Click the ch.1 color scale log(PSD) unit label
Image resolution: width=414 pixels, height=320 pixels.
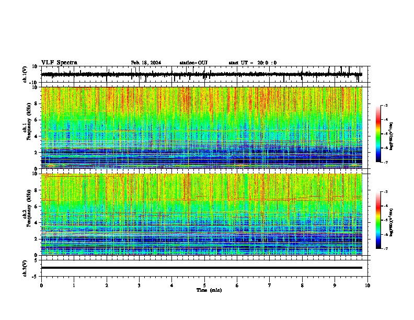tap(391, 136)
